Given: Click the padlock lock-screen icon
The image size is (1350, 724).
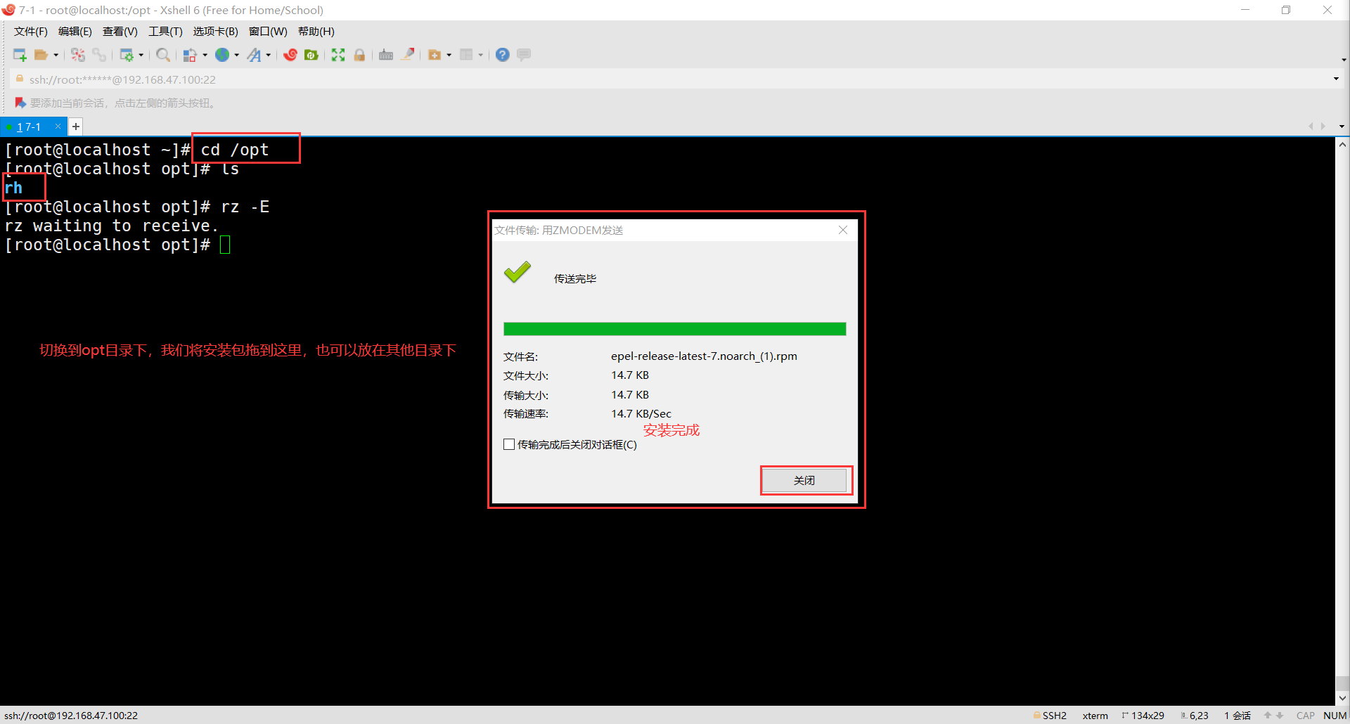Looking at the screenshot, I should pyautogui.click(x=359, y=55).
